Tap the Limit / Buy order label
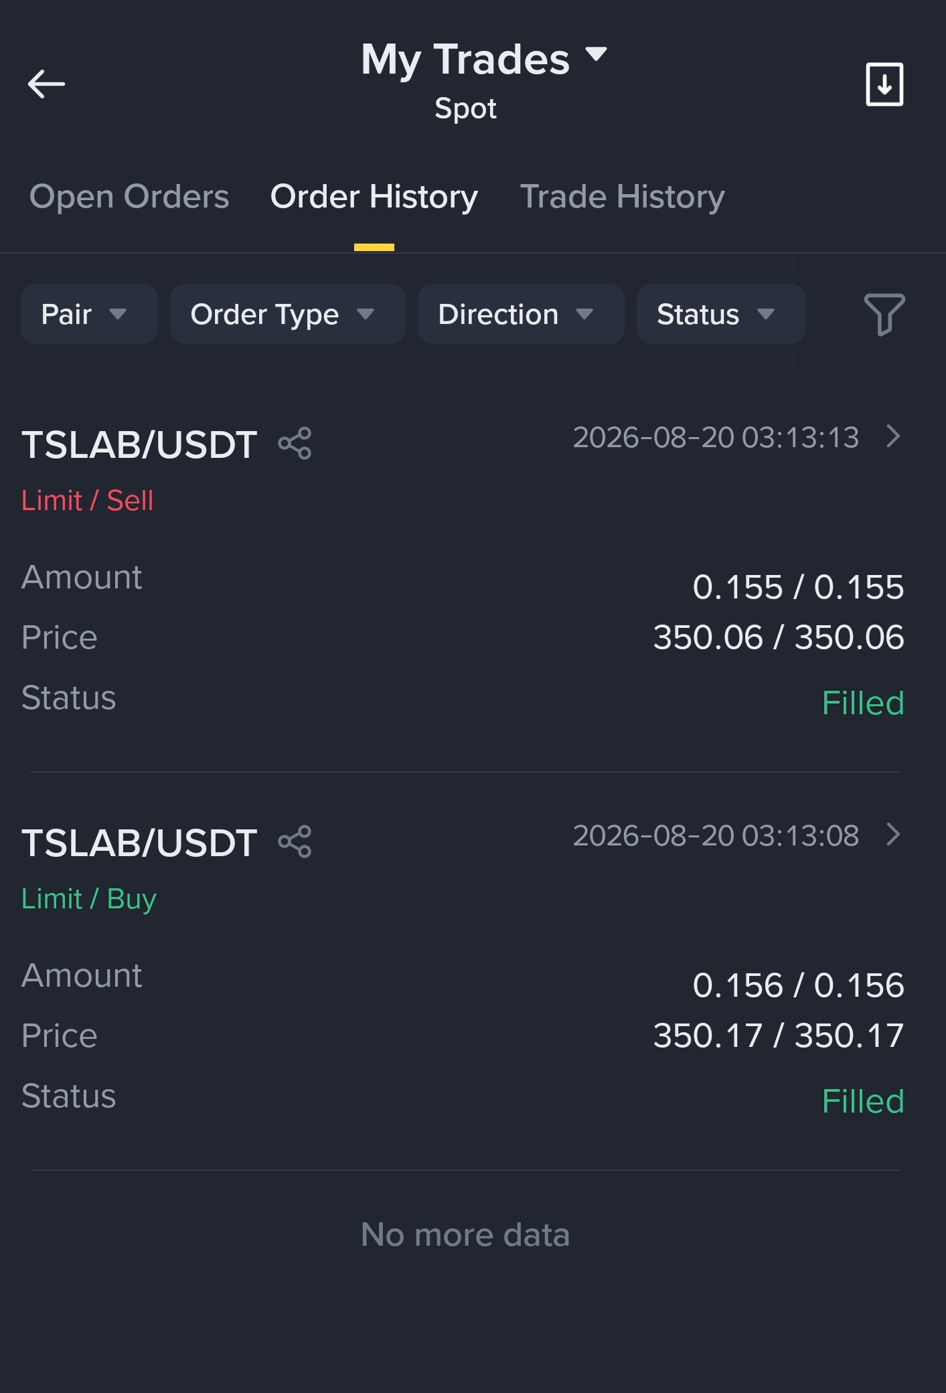 (89, 899)
